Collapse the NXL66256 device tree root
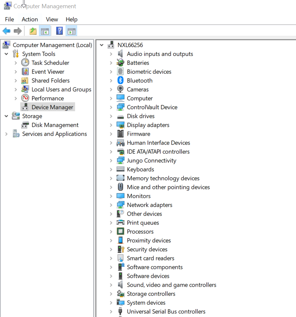This screenshot has height=317, width=296. pos(101,45)
